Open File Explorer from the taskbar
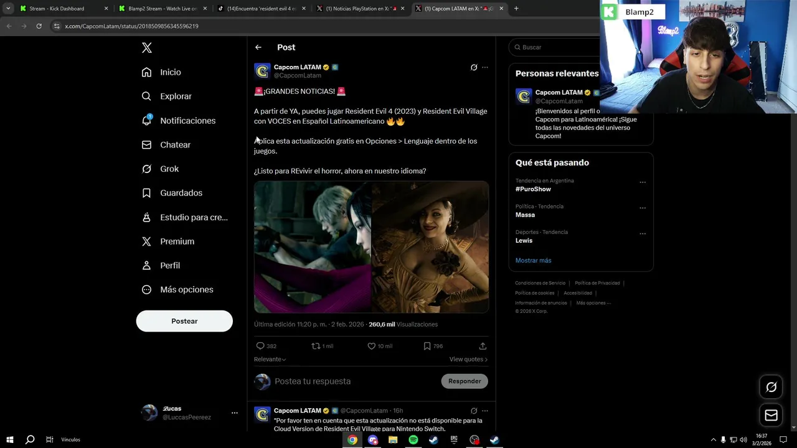The image size is (797, 448). [393, 440]
